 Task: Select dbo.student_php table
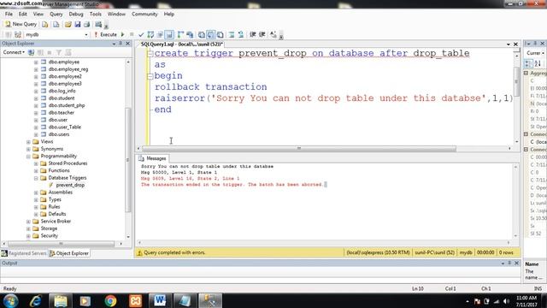(67, 105)
